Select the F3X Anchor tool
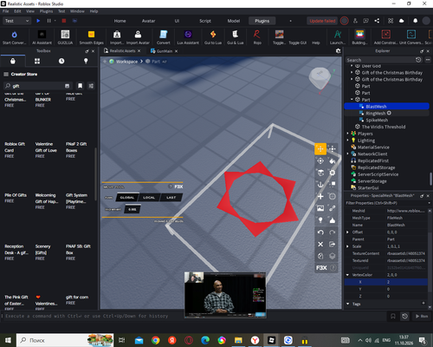Image resolution: width=433 pixels, height=347 pixels. (x=320, y=185)
